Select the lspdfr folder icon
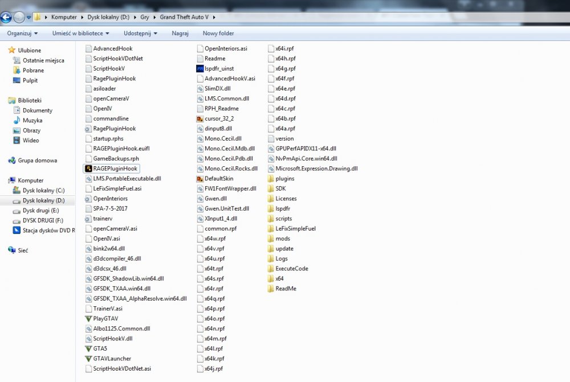Image resolution: width=570 pixels, height=382 pixels. pyautogui.click(x=271, y=208)
